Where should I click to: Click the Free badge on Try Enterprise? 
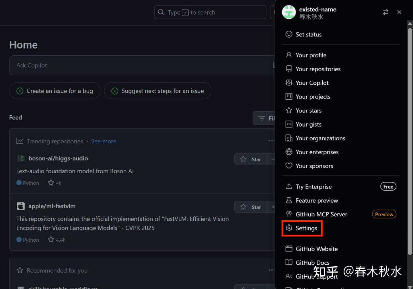pos(388,187)
